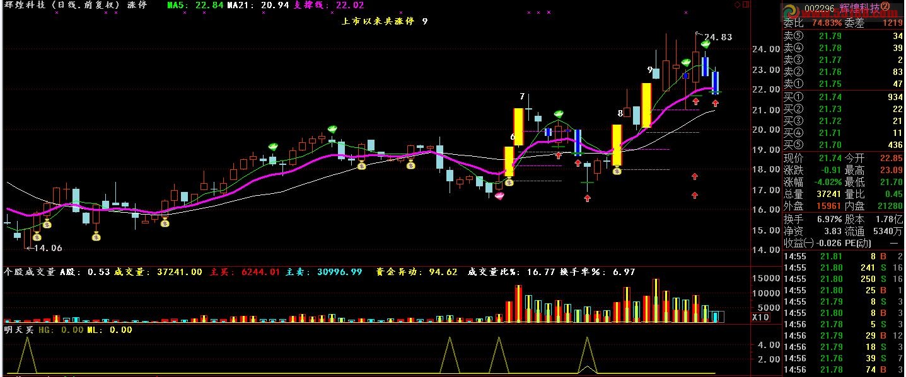
Task: Click the square icon beside the diamond icon
Action: pyautogui.click(x=746, y=4)
